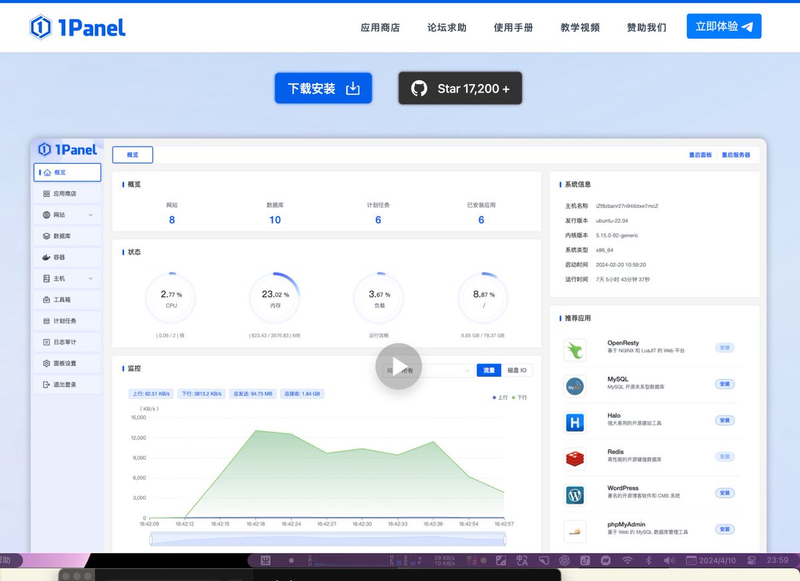Open 论坛求助 in top navigation
This screenshot has height=581, width=800.
click(447, 27)
